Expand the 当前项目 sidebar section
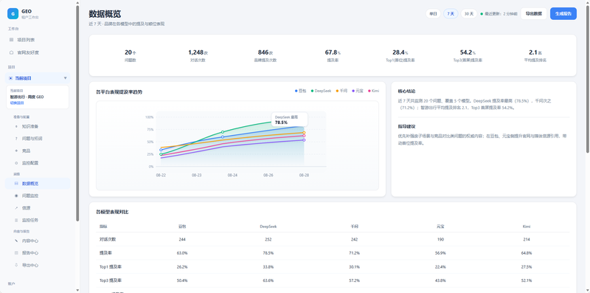 tap(38, 78)
